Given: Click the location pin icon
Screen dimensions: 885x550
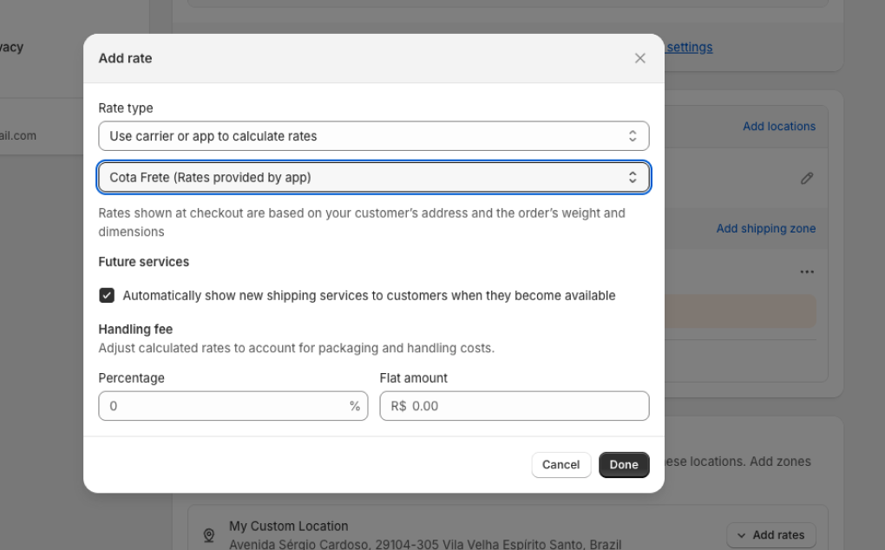Looking at the screenshot, I should click(208, 535).
